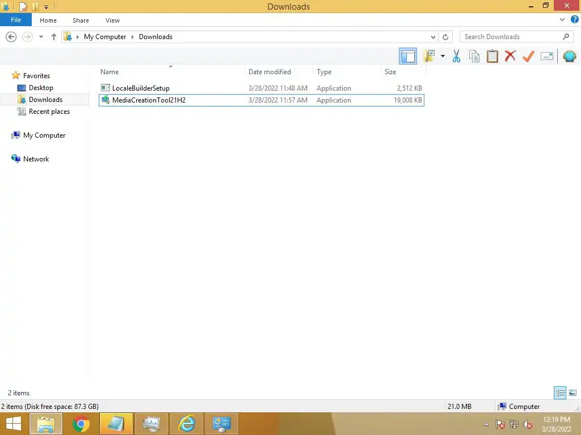This screenshot has width=581, height=435.
Task: Switch to Large icons view button
Action: 572,393
